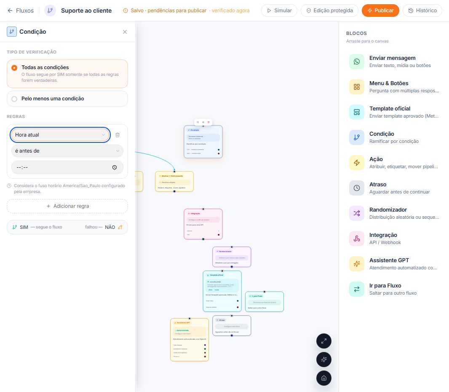This screenshot has height=392, width=449.
Task: Toggle Edição protegida mode
Action: coord(329,11)
